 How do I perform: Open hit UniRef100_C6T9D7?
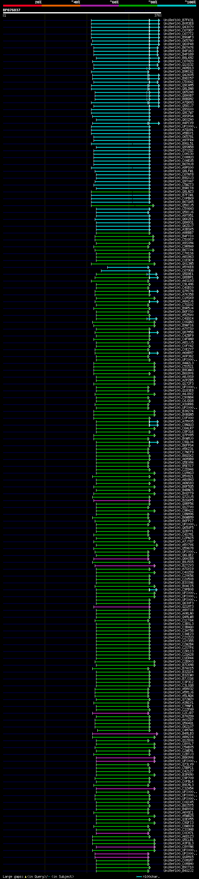click(178, 30)
